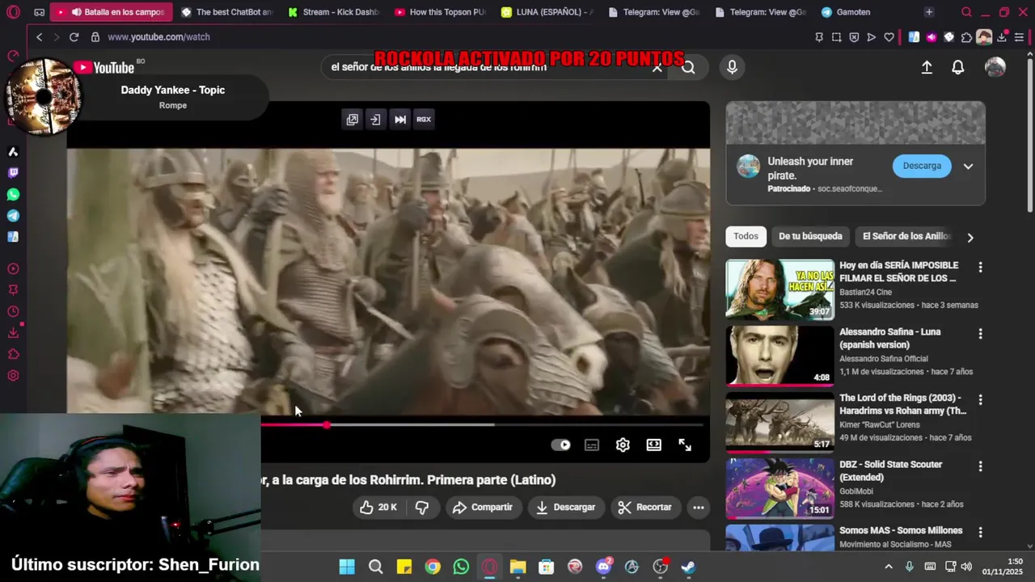Click the Compartir share button
This screenshot has width=1035, height=582.
click(483, 508)
